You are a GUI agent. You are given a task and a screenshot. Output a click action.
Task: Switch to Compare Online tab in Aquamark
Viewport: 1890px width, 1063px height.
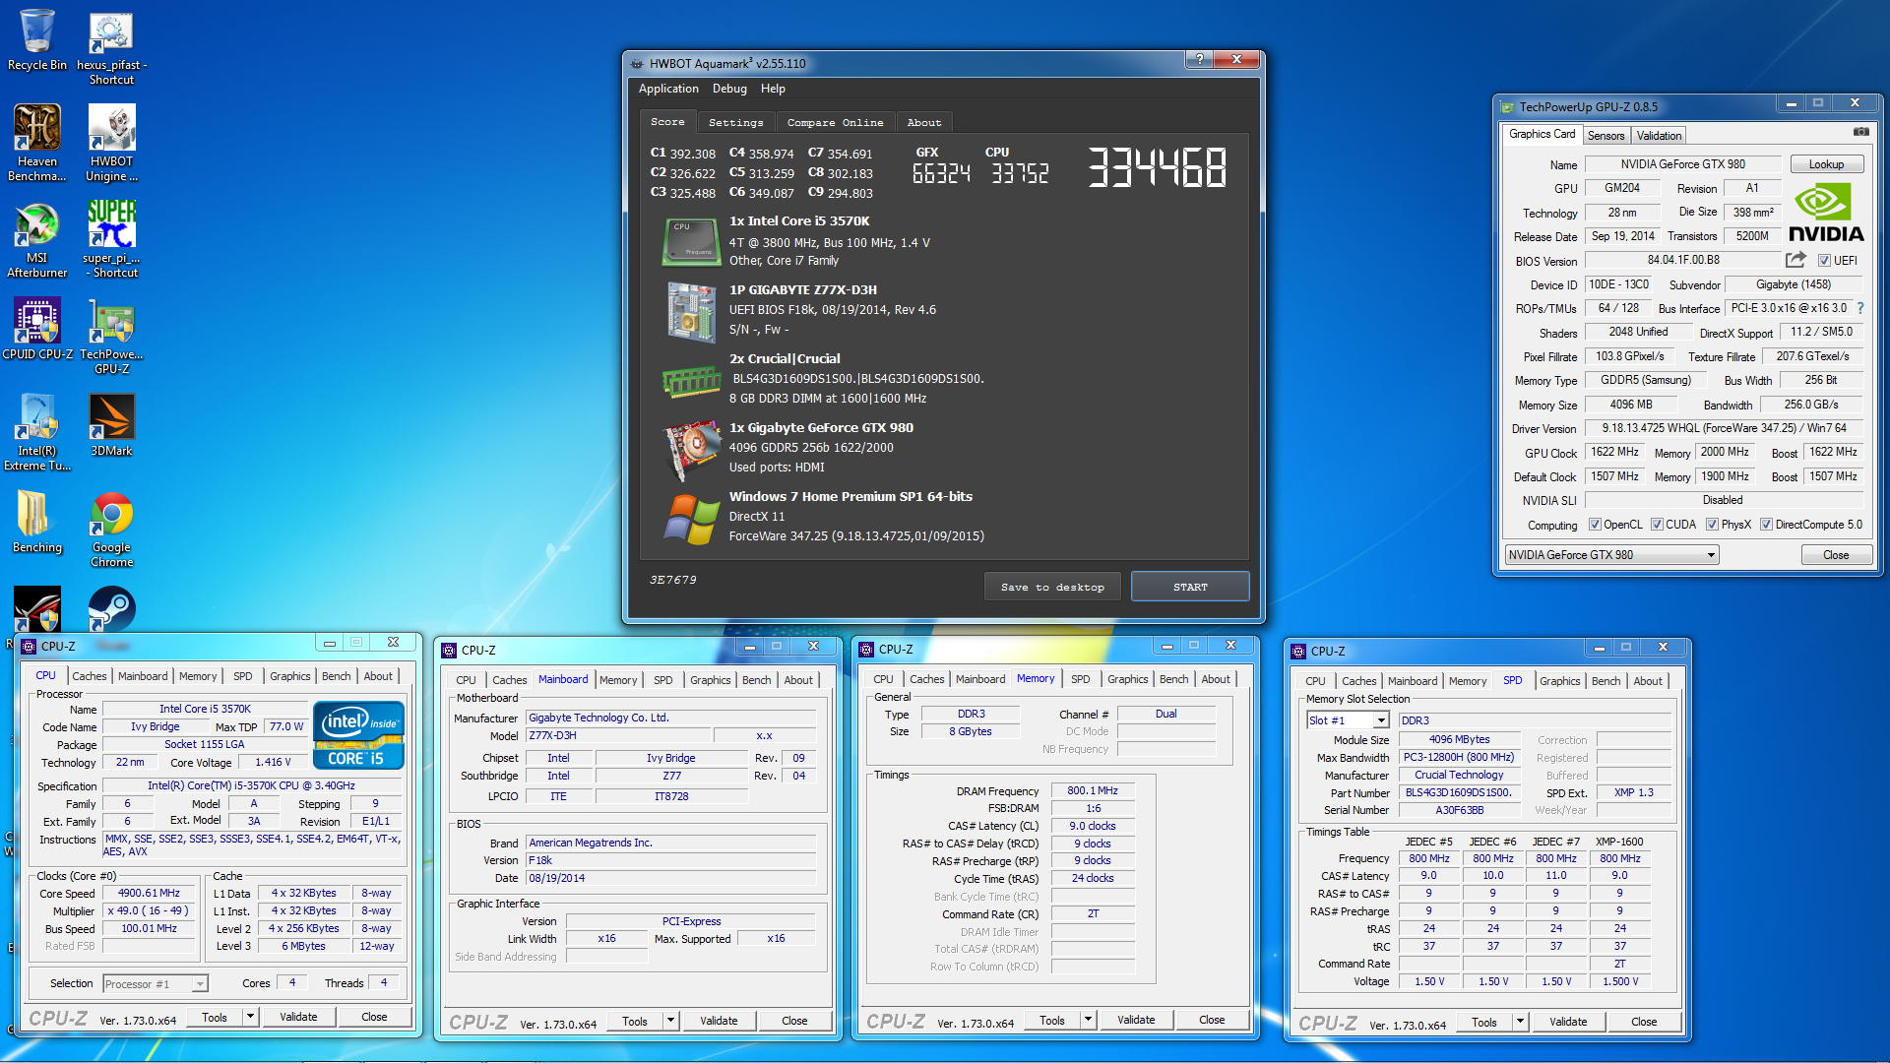(x=835, y=123)
